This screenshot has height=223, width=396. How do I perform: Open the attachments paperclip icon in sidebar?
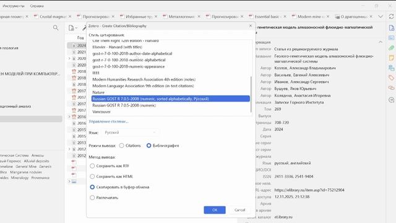[x=392, y=48]
